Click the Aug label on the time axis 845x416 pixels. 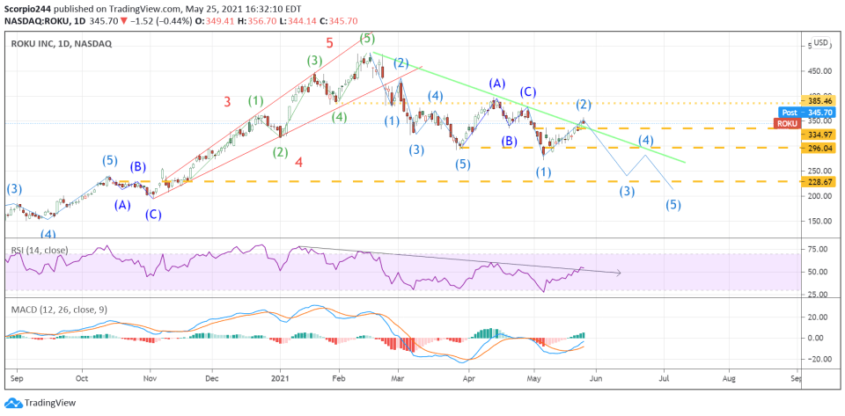click(x=729, y=379)
